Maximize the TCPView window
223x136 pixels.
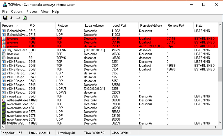click(x=204, y=4)
